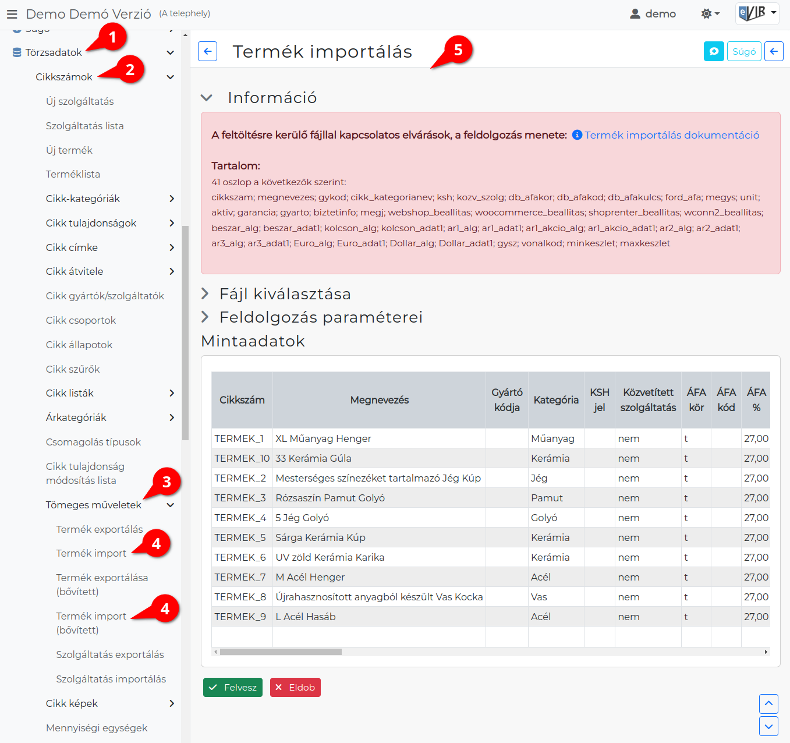Collapse the Információ section
Screen dimensions: 790x743
pyautogui.click(x=207, y=98)
